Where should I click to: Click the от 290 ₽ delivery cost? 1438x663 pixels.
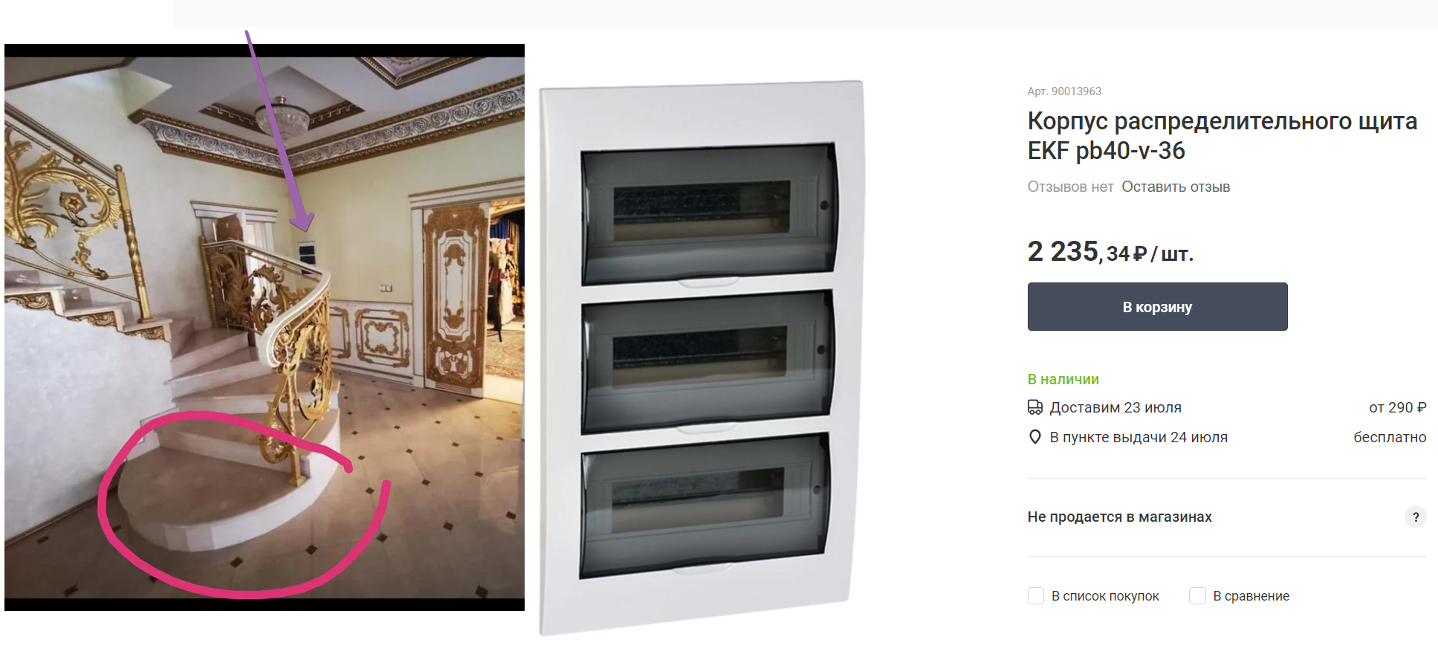click(1397, 407)
